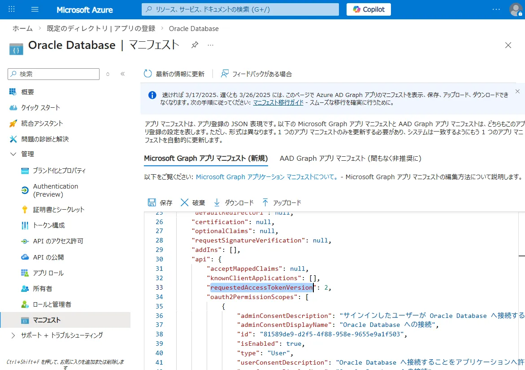Expand サポート + トラブルシューティング section
The width and height of the screenshot is (525, 370).
tap(13, 335)
